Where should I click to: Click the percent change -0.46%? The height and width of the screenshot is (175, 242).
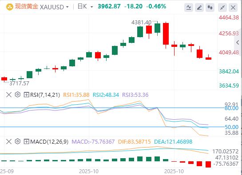pos(156,7)
